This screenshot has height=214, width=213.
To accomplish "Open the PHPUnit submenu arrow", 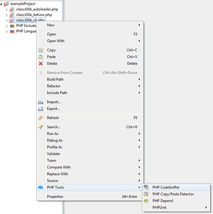I will (x=206, y=208).
